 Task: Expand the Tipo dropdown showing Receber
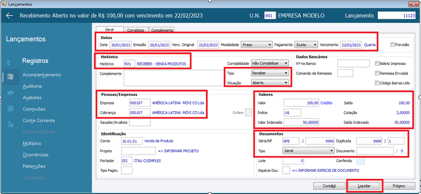pos(270,73)
